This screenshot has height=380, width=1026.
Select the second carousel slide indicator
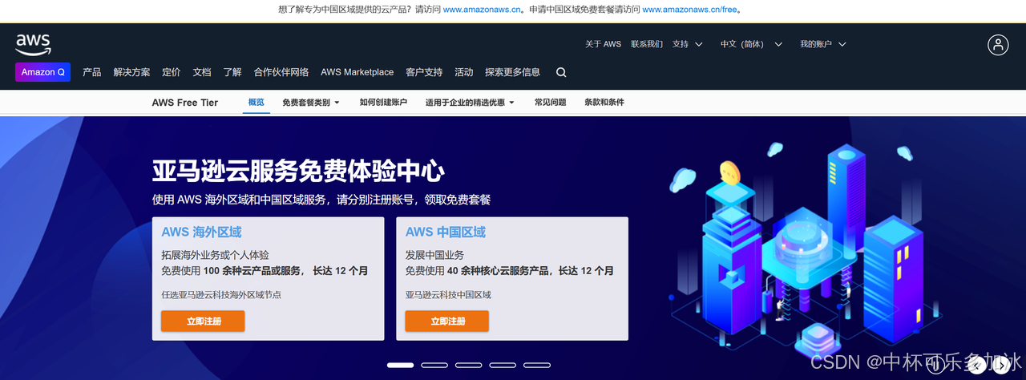(x=434, y=365)
